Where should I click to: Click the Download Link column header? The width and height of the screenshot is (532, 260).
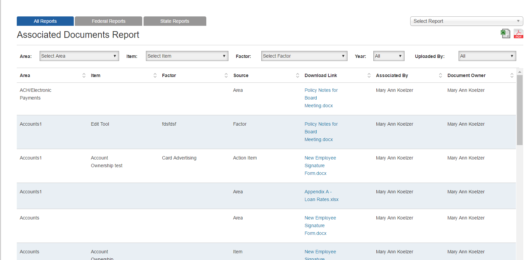point(321,75)
